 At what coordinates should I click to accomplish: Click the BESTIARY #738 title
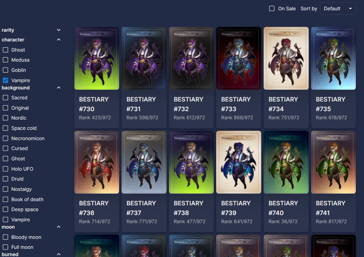[x=188, y=208]
